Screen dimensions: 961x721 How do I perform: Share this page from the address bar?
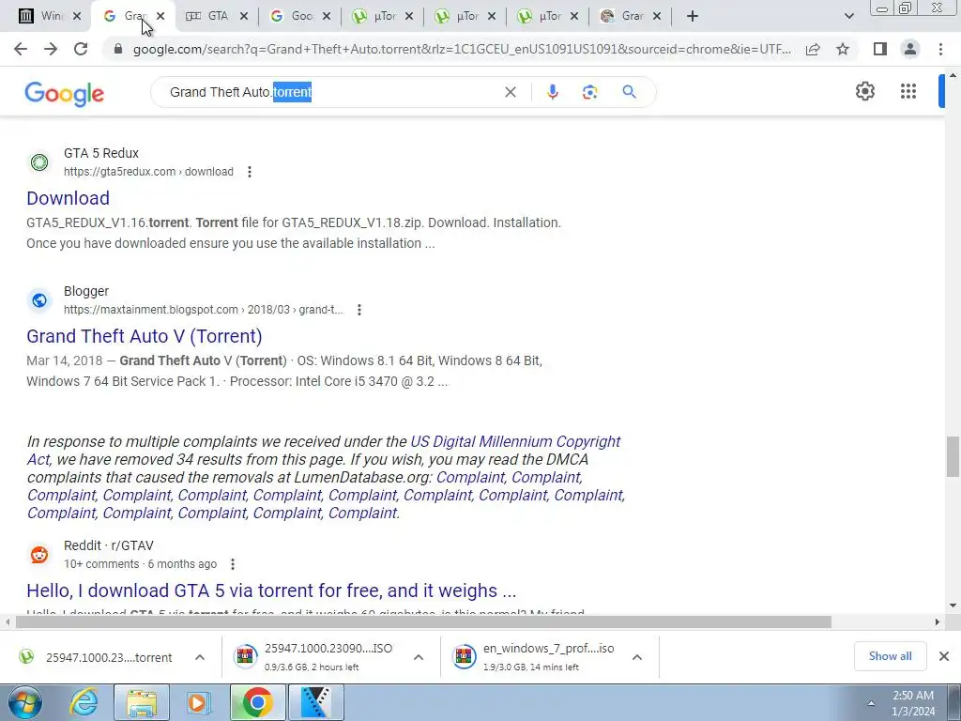[813, 49]
